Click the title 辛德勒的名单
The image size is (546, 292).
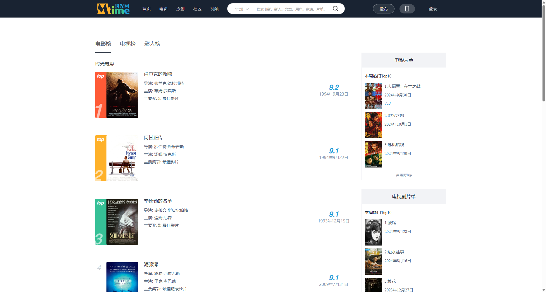(x=158, y=201)
